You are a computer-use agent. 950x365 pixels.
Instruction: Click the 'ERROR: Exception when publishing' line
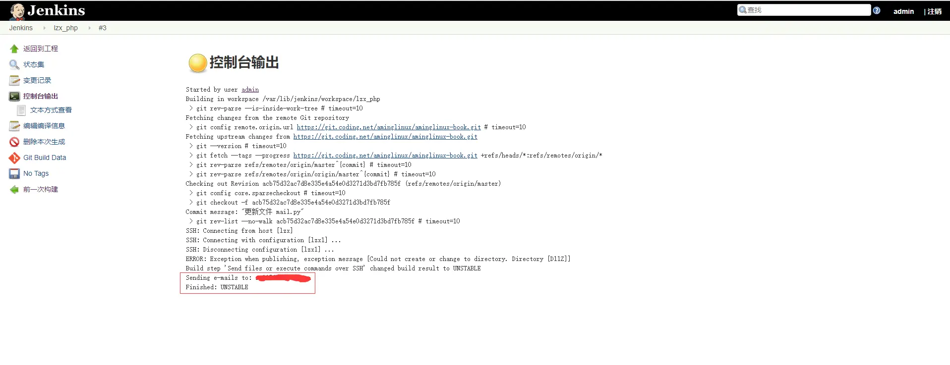[378, 259]
